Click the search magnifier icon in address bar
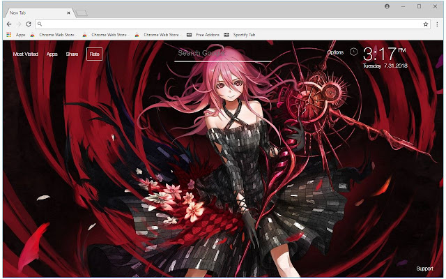The width and height of the screenshot is (446, 279). point(40,24)
